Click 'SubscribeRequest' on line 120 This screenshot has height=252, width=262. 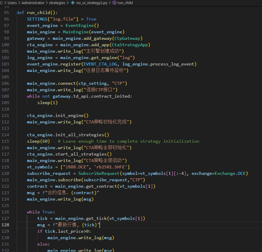(x=99, y=173)
